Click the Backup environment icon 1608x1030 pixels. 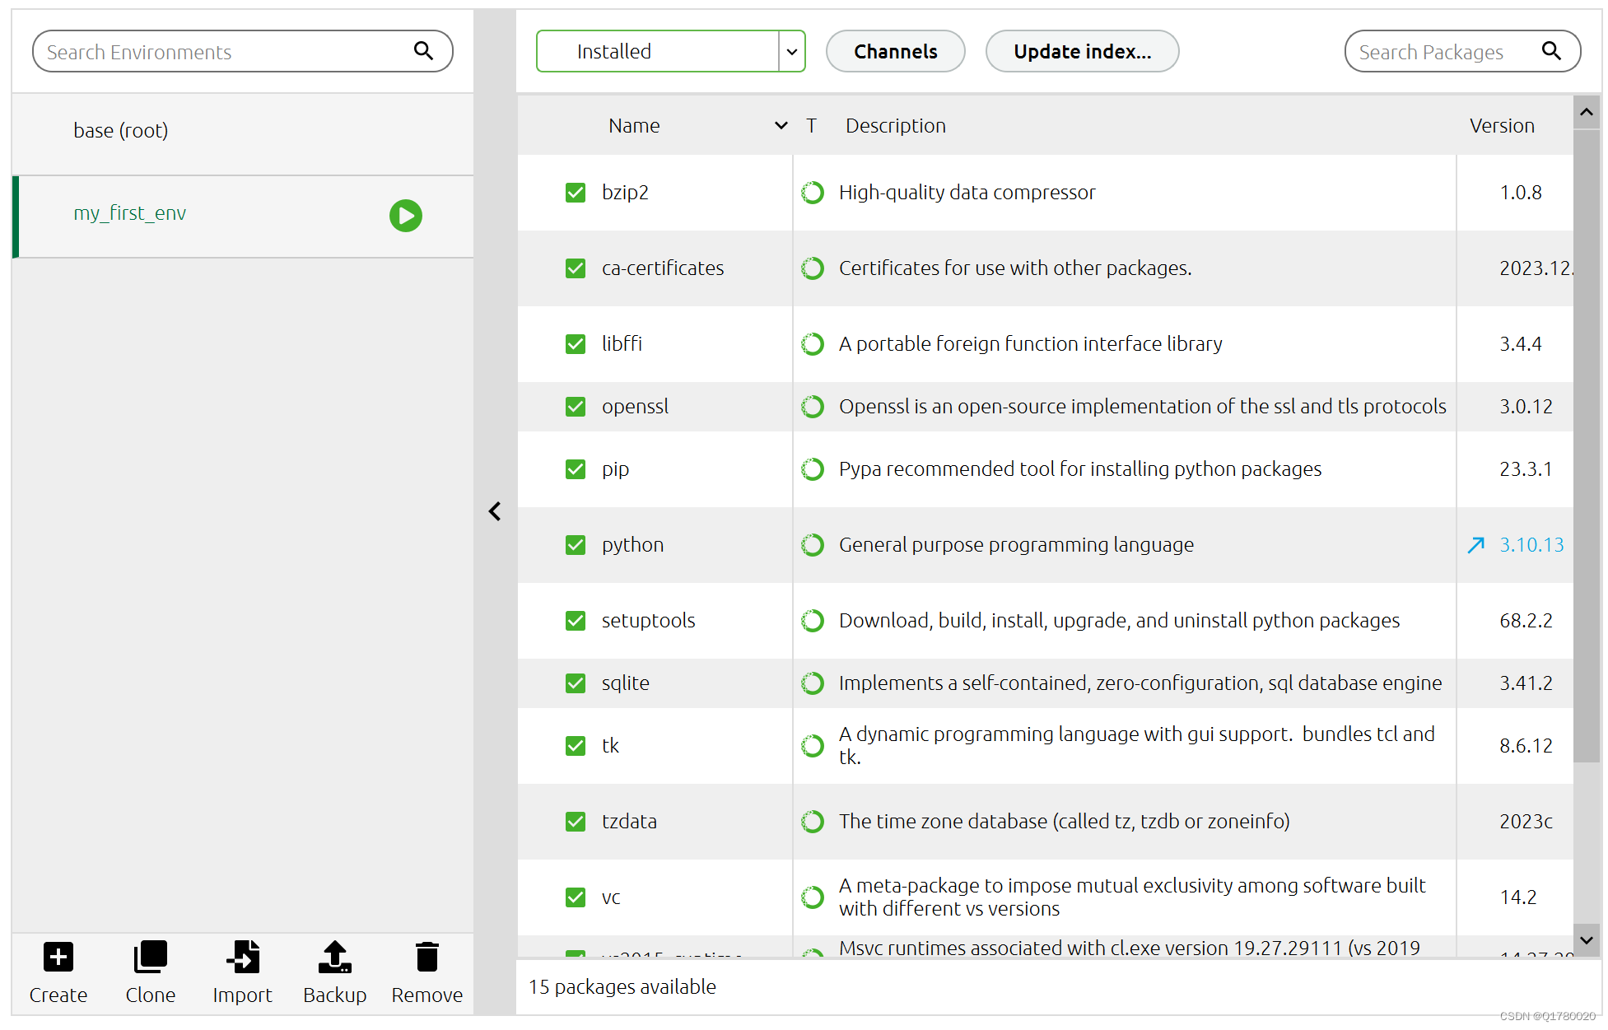point(334,957)
